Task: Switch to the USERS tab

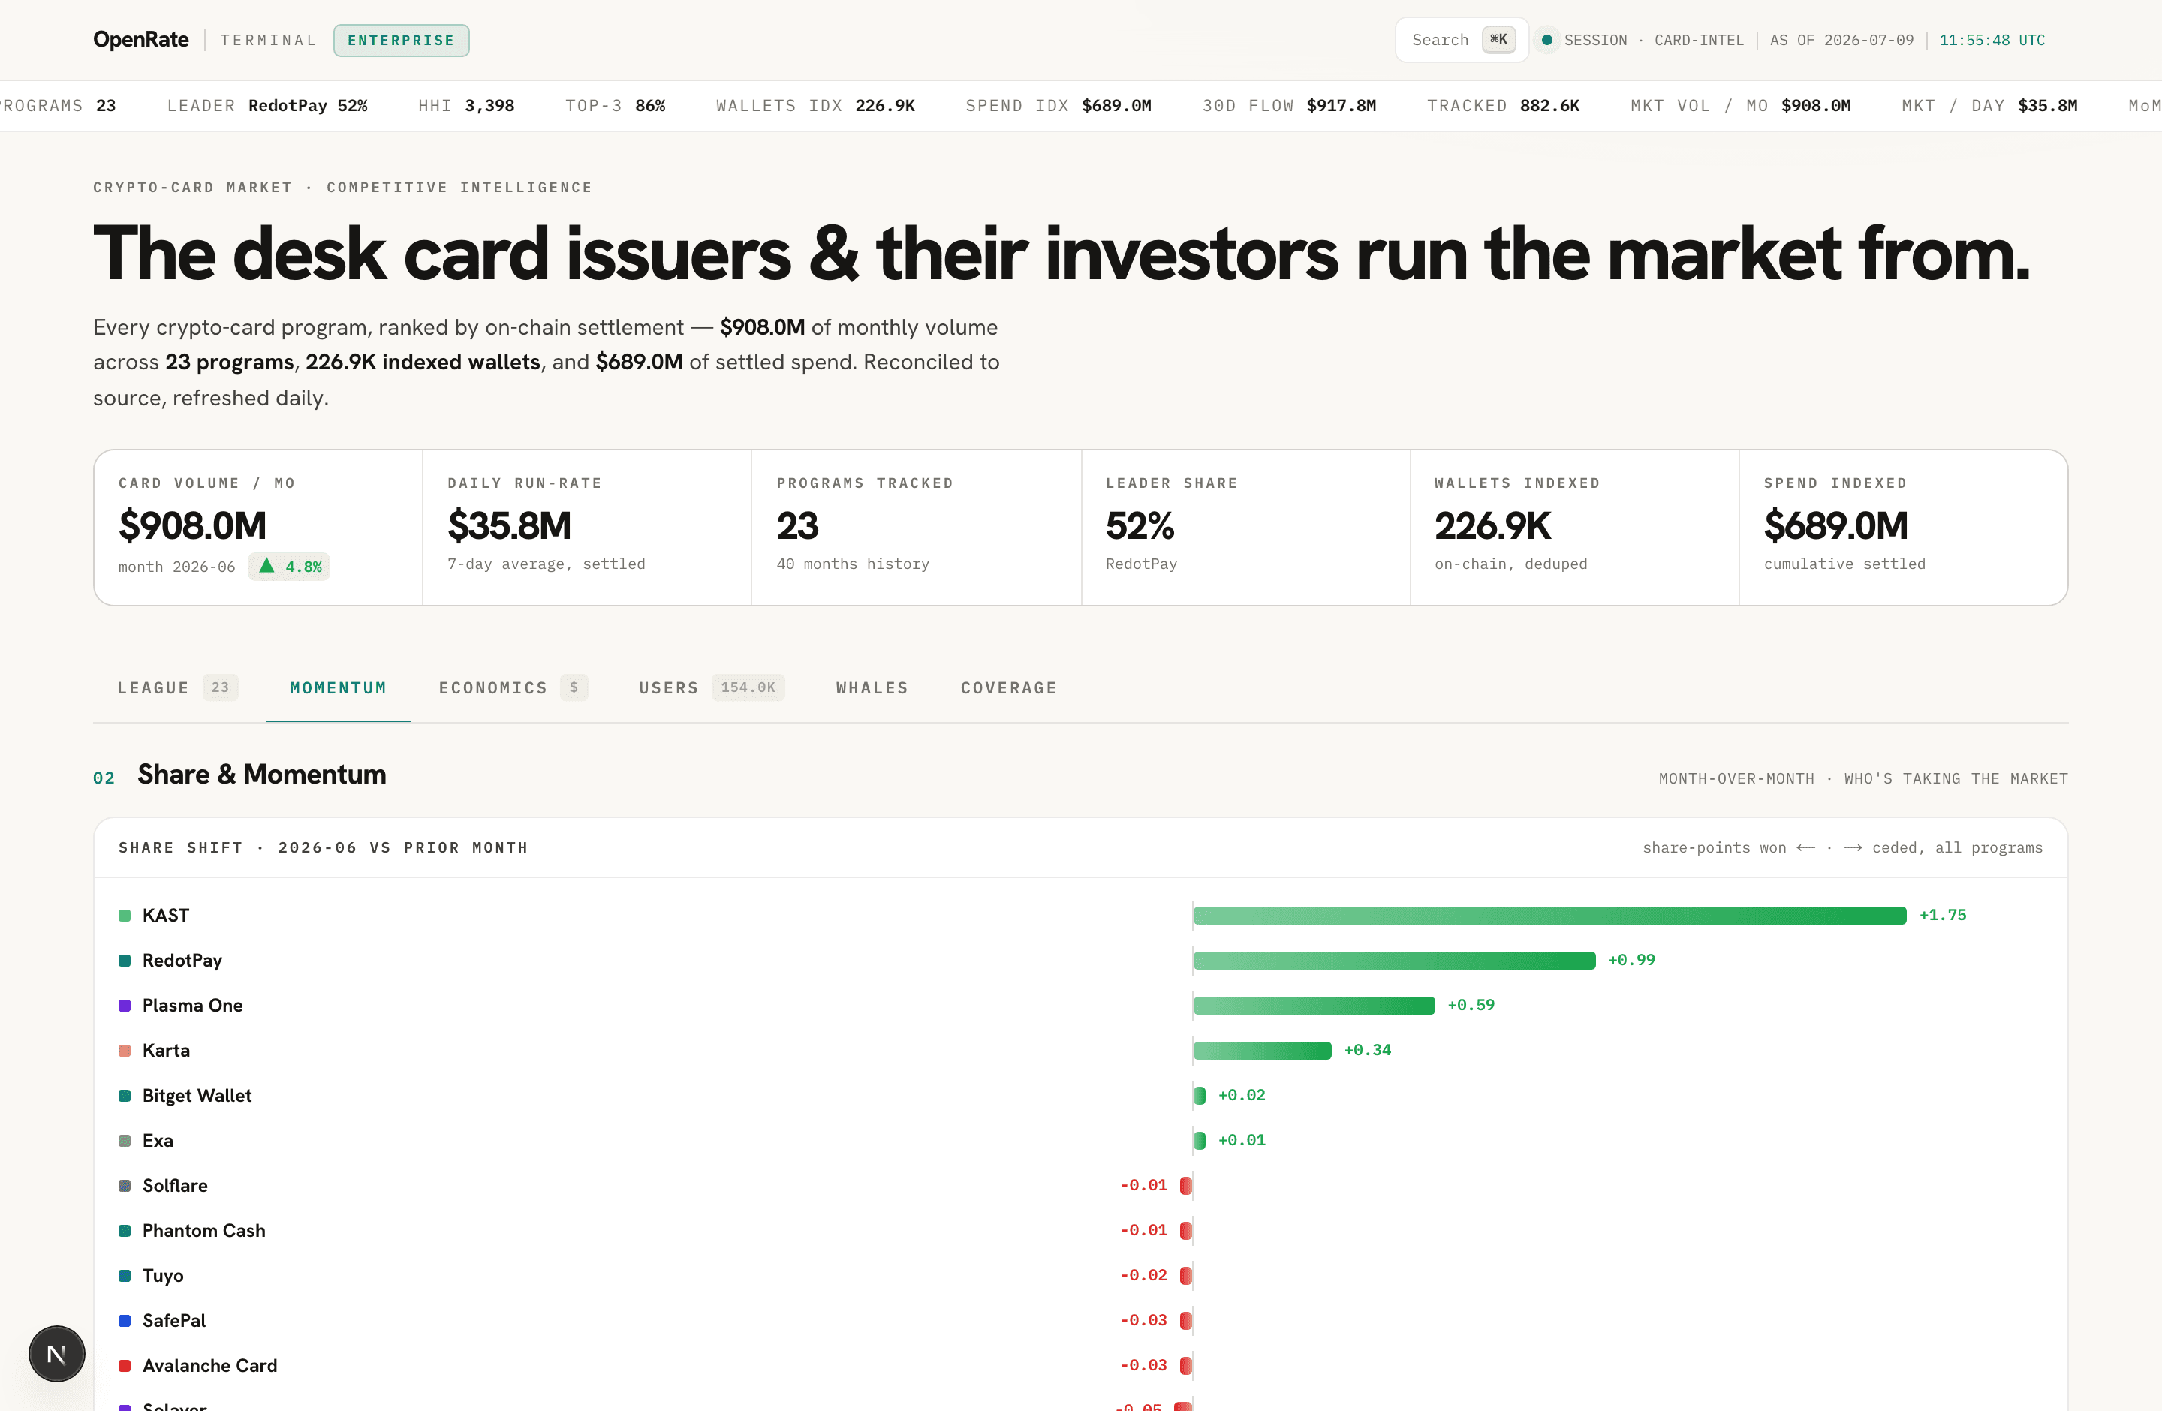Action: 711,687
